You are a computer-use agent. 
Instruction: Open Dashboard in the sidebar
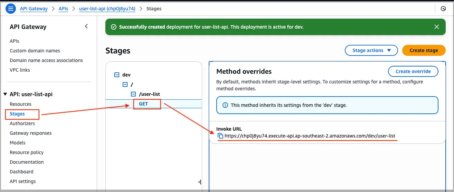pyautogui.click(x=21, y=172)
